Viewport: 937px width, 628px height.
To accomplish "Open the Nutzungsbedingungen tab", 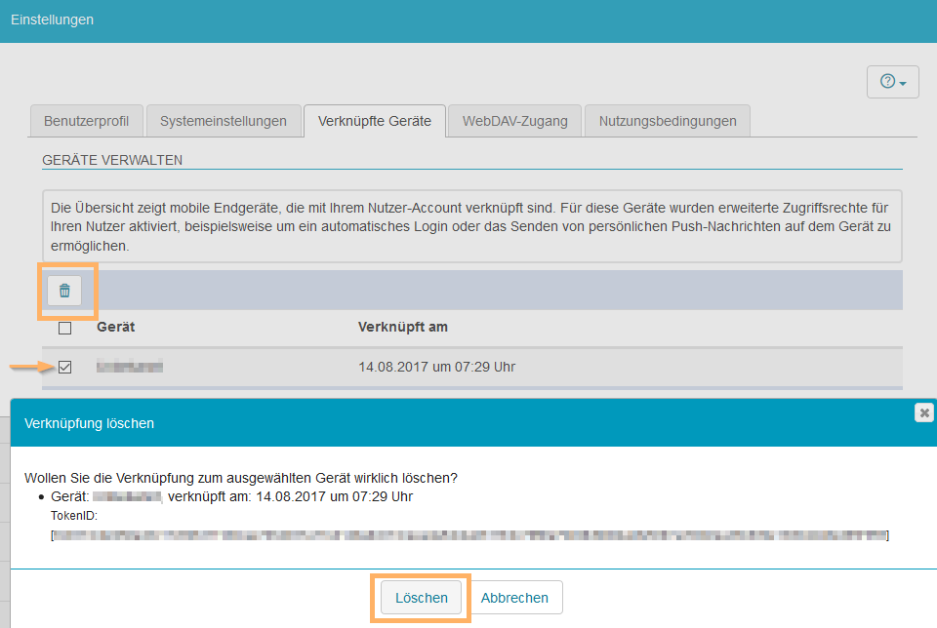I will (668, 121).
